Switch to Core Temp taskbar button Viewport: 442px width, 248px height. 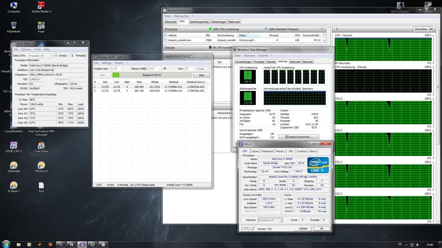coord(71,245)
